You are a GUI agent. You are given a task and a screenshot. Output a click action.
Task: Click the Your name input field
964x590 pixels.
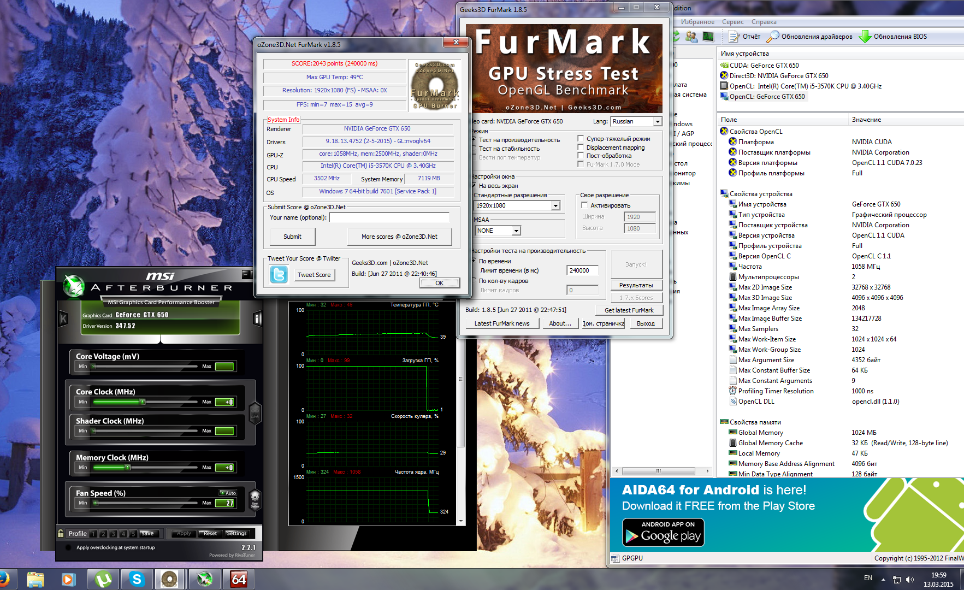[389, 217]
